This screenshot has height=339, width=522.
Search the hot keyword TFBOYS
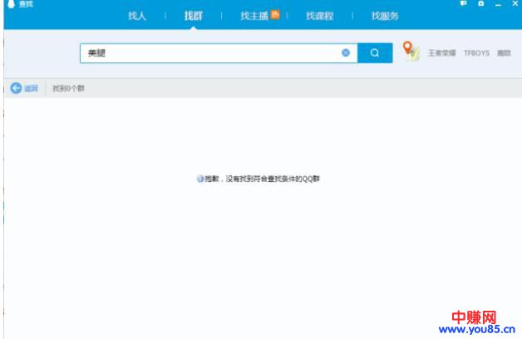(476, 53)
